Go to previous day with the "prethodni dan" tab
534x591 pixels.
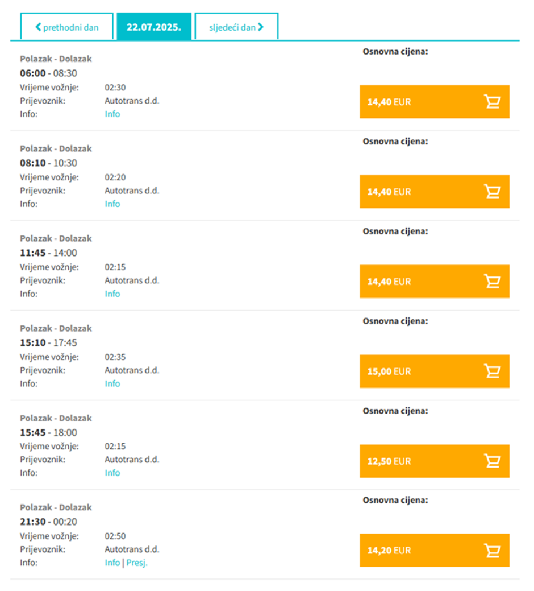(x=66, y=26)
